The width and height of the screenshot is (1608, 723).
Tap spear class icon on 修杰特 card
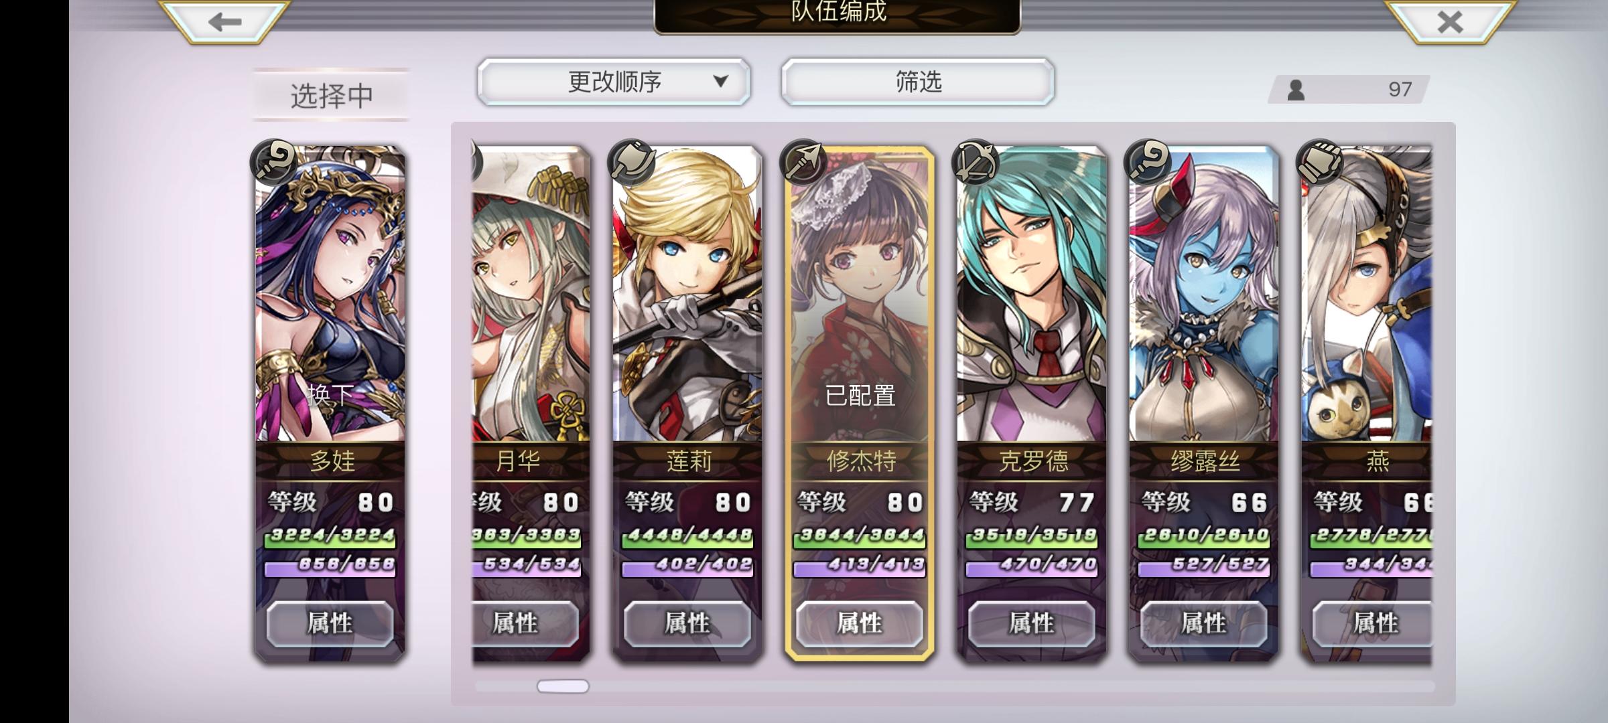click(x=803, y=162)
